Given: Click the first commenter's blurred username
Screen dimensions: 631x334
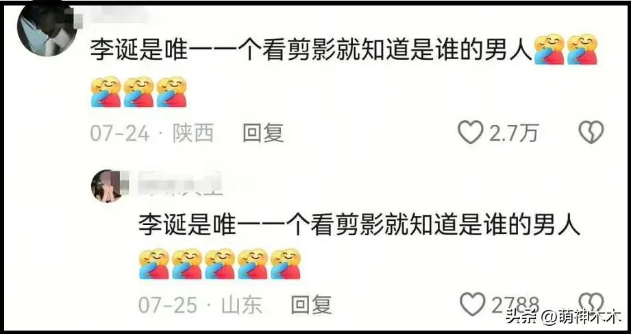Looking at the screenshot, I should click(x=116, y=17).
